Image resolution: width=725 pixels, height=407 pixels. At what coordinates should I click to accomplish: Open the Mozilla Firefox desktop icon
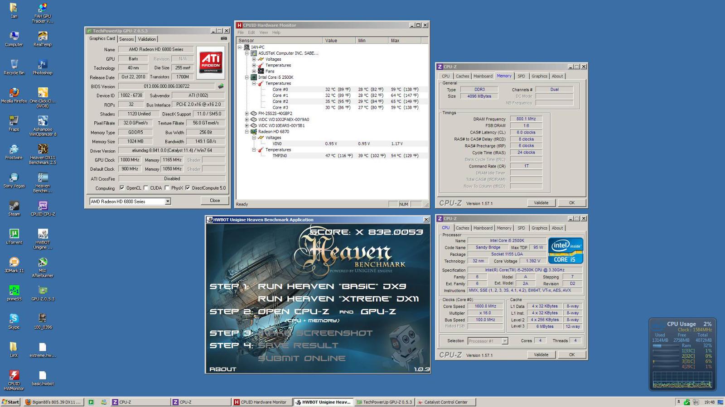(14, 95)
